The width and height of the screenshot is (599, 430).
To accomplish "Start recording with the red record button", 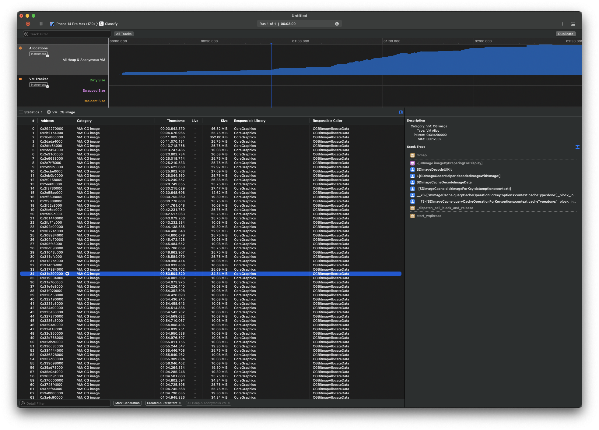I will (28, 23).
